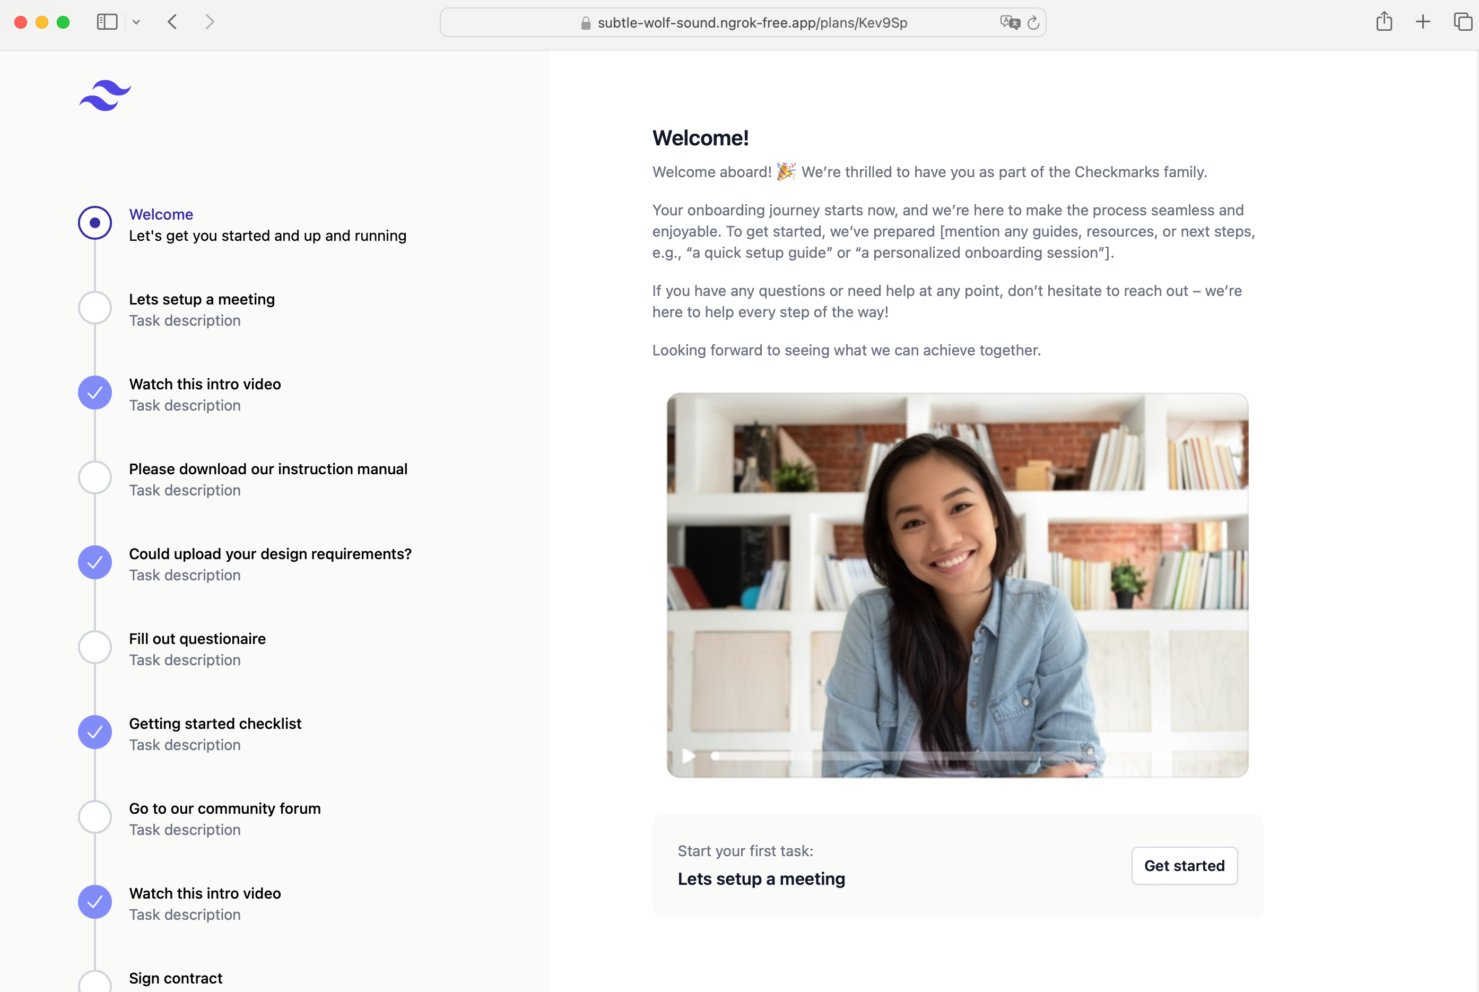
Task: Click the lock icon in address bar
Action: point(586,23)
